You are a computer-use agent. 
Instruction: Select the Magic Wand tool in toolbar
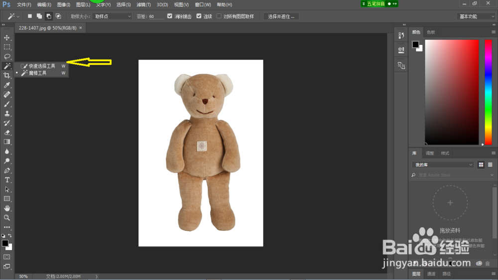tap(6, 66)
